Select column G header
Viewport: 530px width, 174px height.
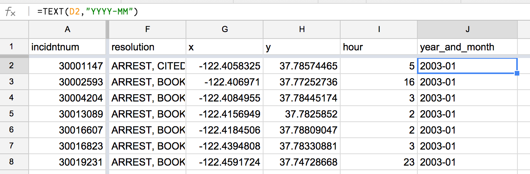(225, 29)
